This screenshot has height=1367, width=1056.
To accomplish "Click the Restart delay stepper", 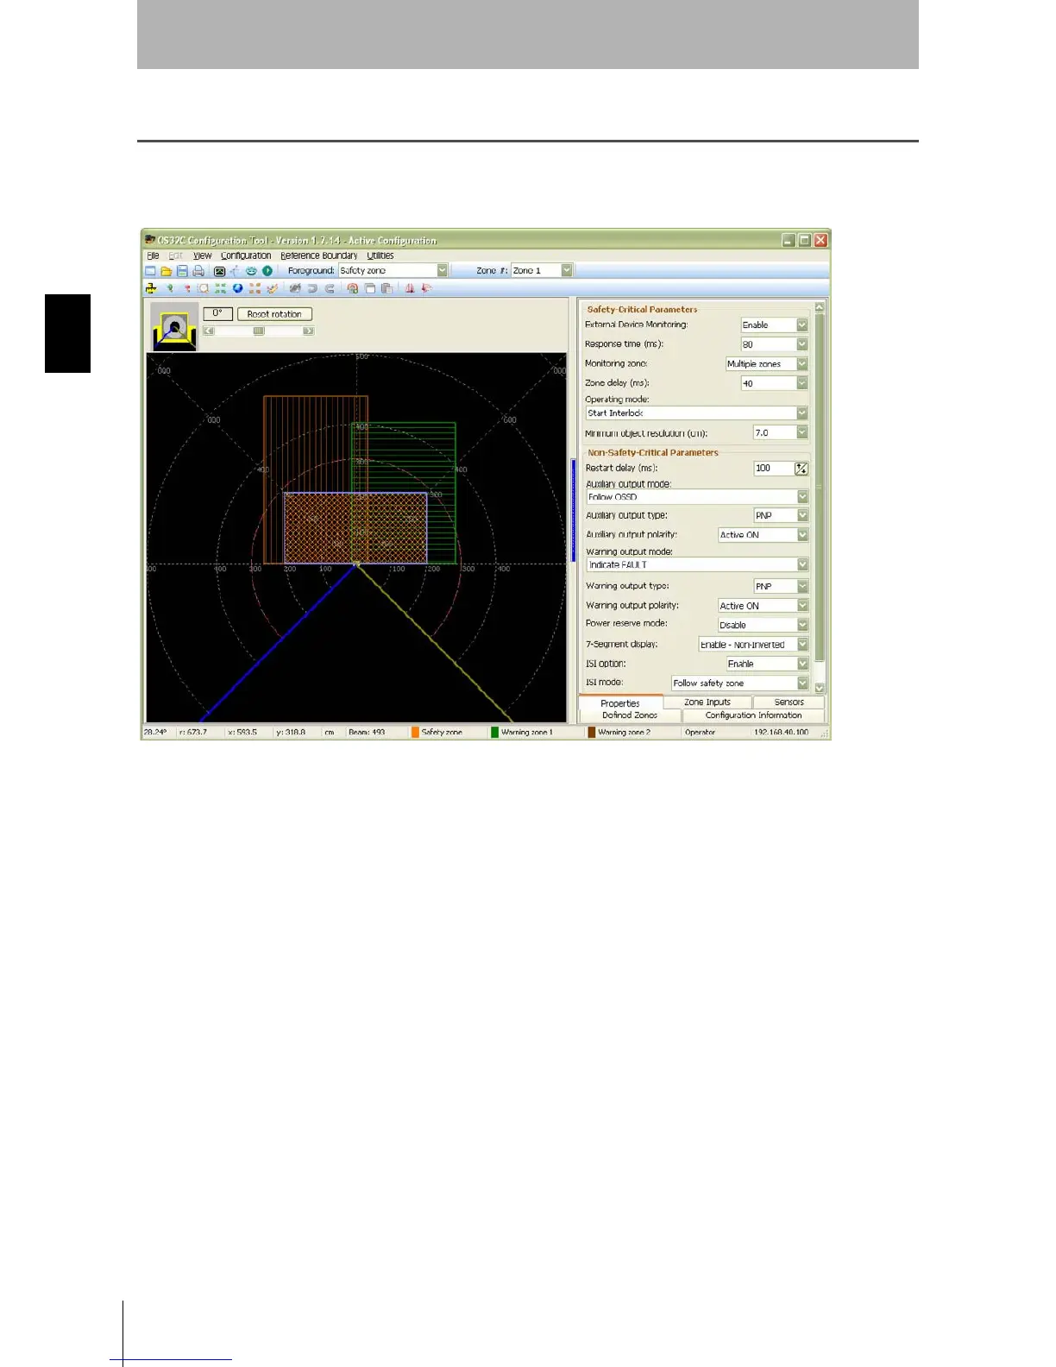I will click(x=801, y=469).
